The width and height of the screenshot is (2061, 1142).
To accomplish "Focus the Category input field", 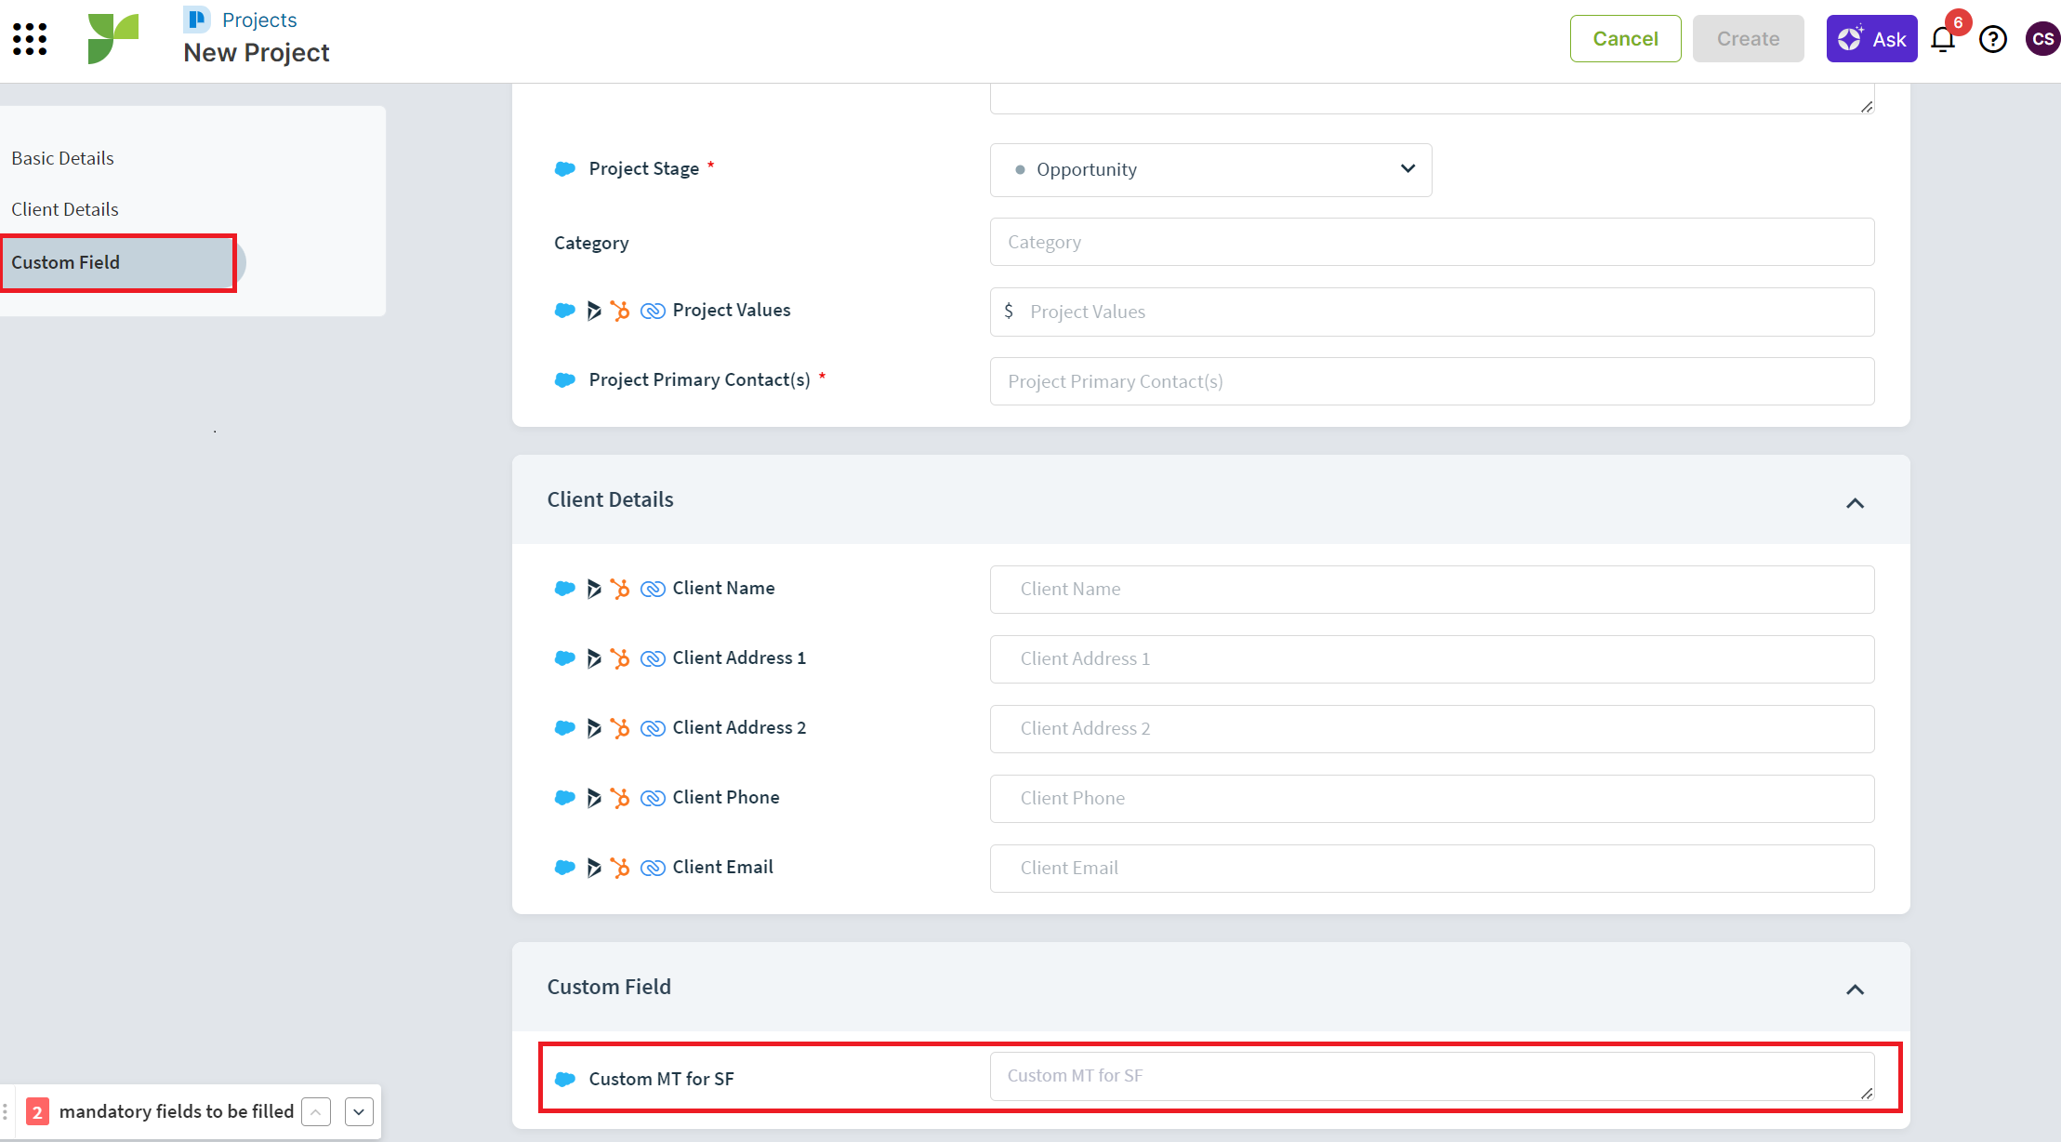I will 1432,242.
